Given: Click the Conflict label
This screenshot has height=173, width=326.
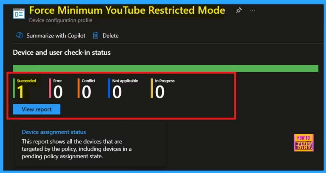Looking at the screenshot, I should tap(89, 81).
